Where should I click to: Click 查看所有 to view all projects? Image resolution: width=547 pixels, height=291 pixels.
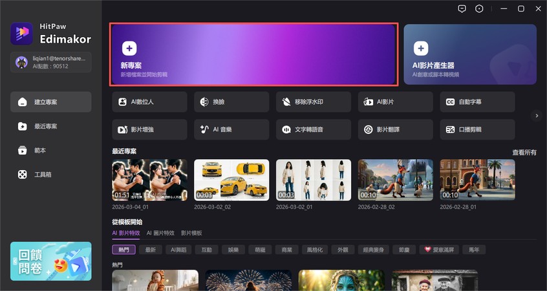[x=524, y=153]
